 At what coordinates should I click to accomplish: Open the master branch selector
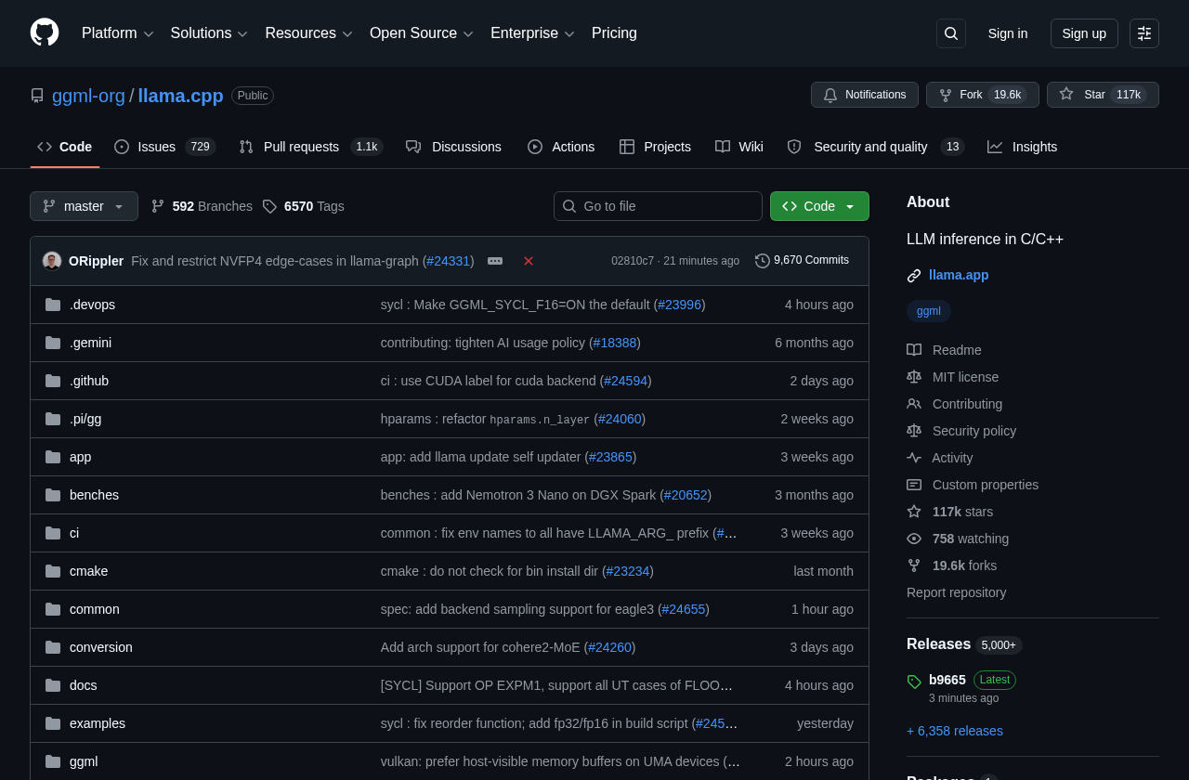(84, 206)
